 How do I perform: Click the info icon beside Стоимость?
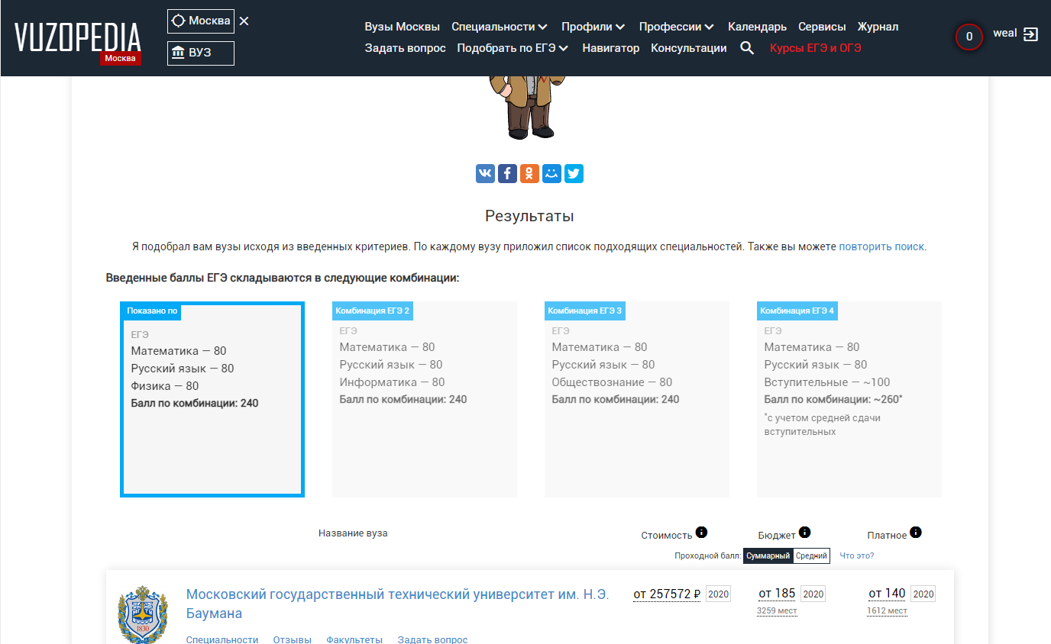tap(701, 533)
